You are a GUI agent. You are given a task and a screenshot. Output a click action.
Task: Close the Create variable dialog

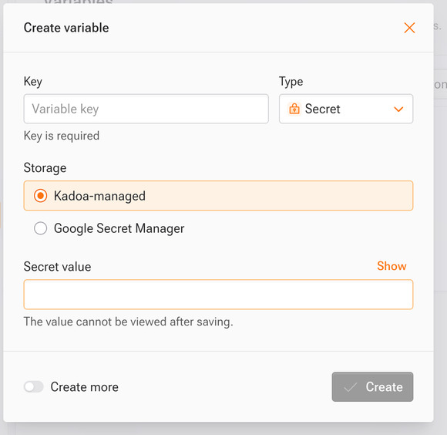[x=409, y=28]
